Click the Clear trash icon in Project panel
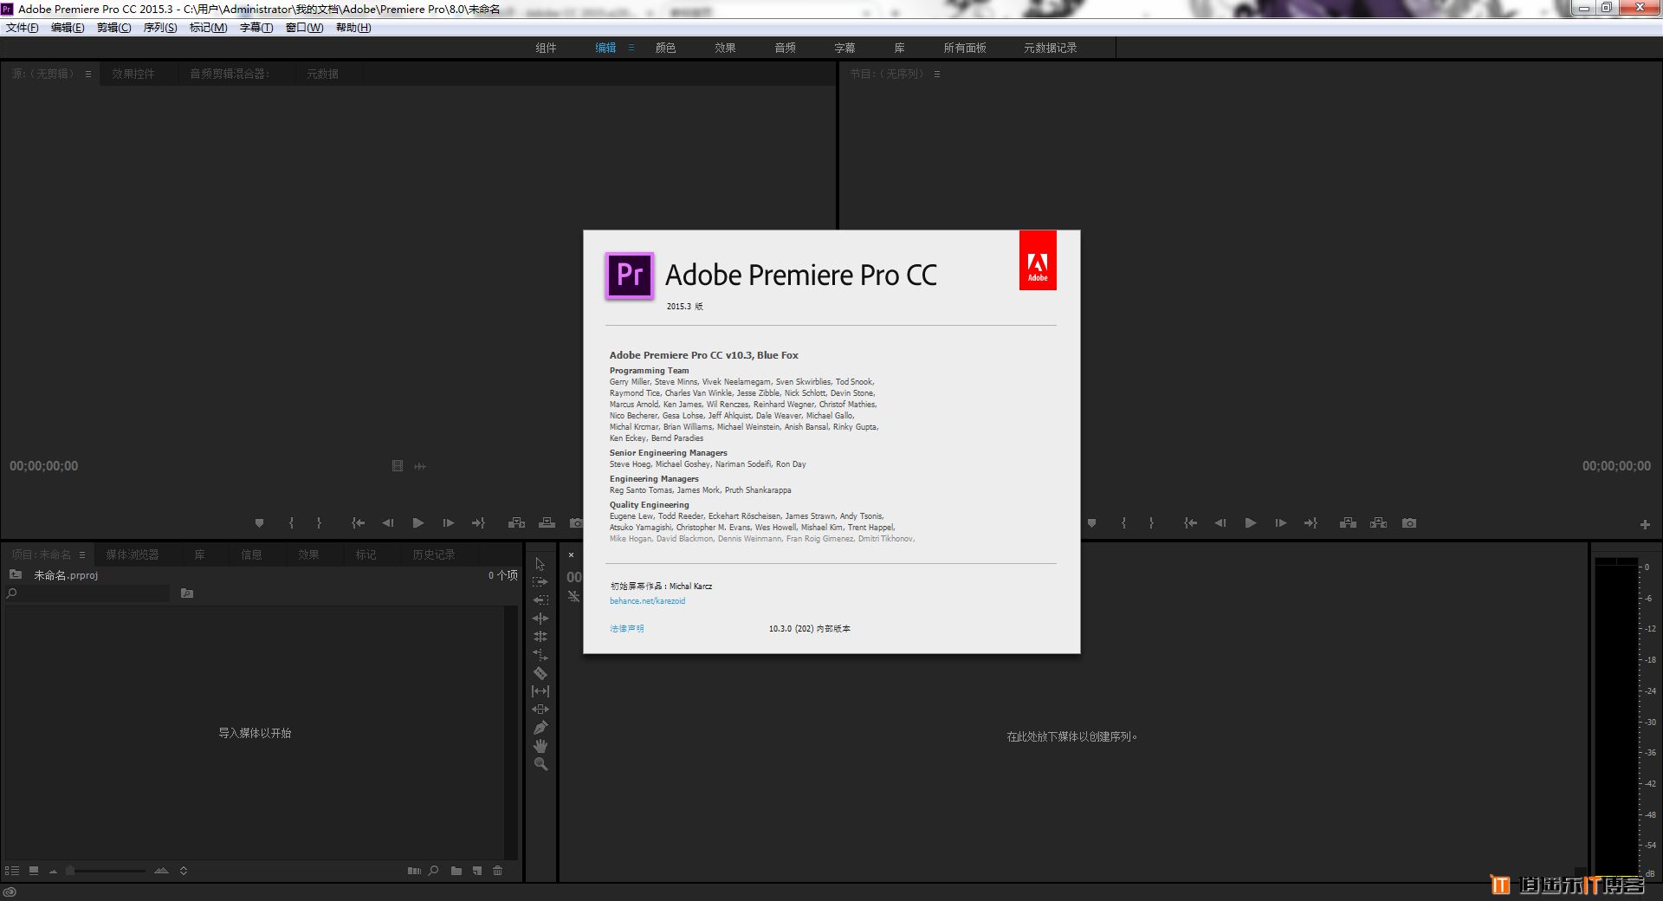Image resolution: width=1663 pixels, height=901 pixels. coord(498,871)
